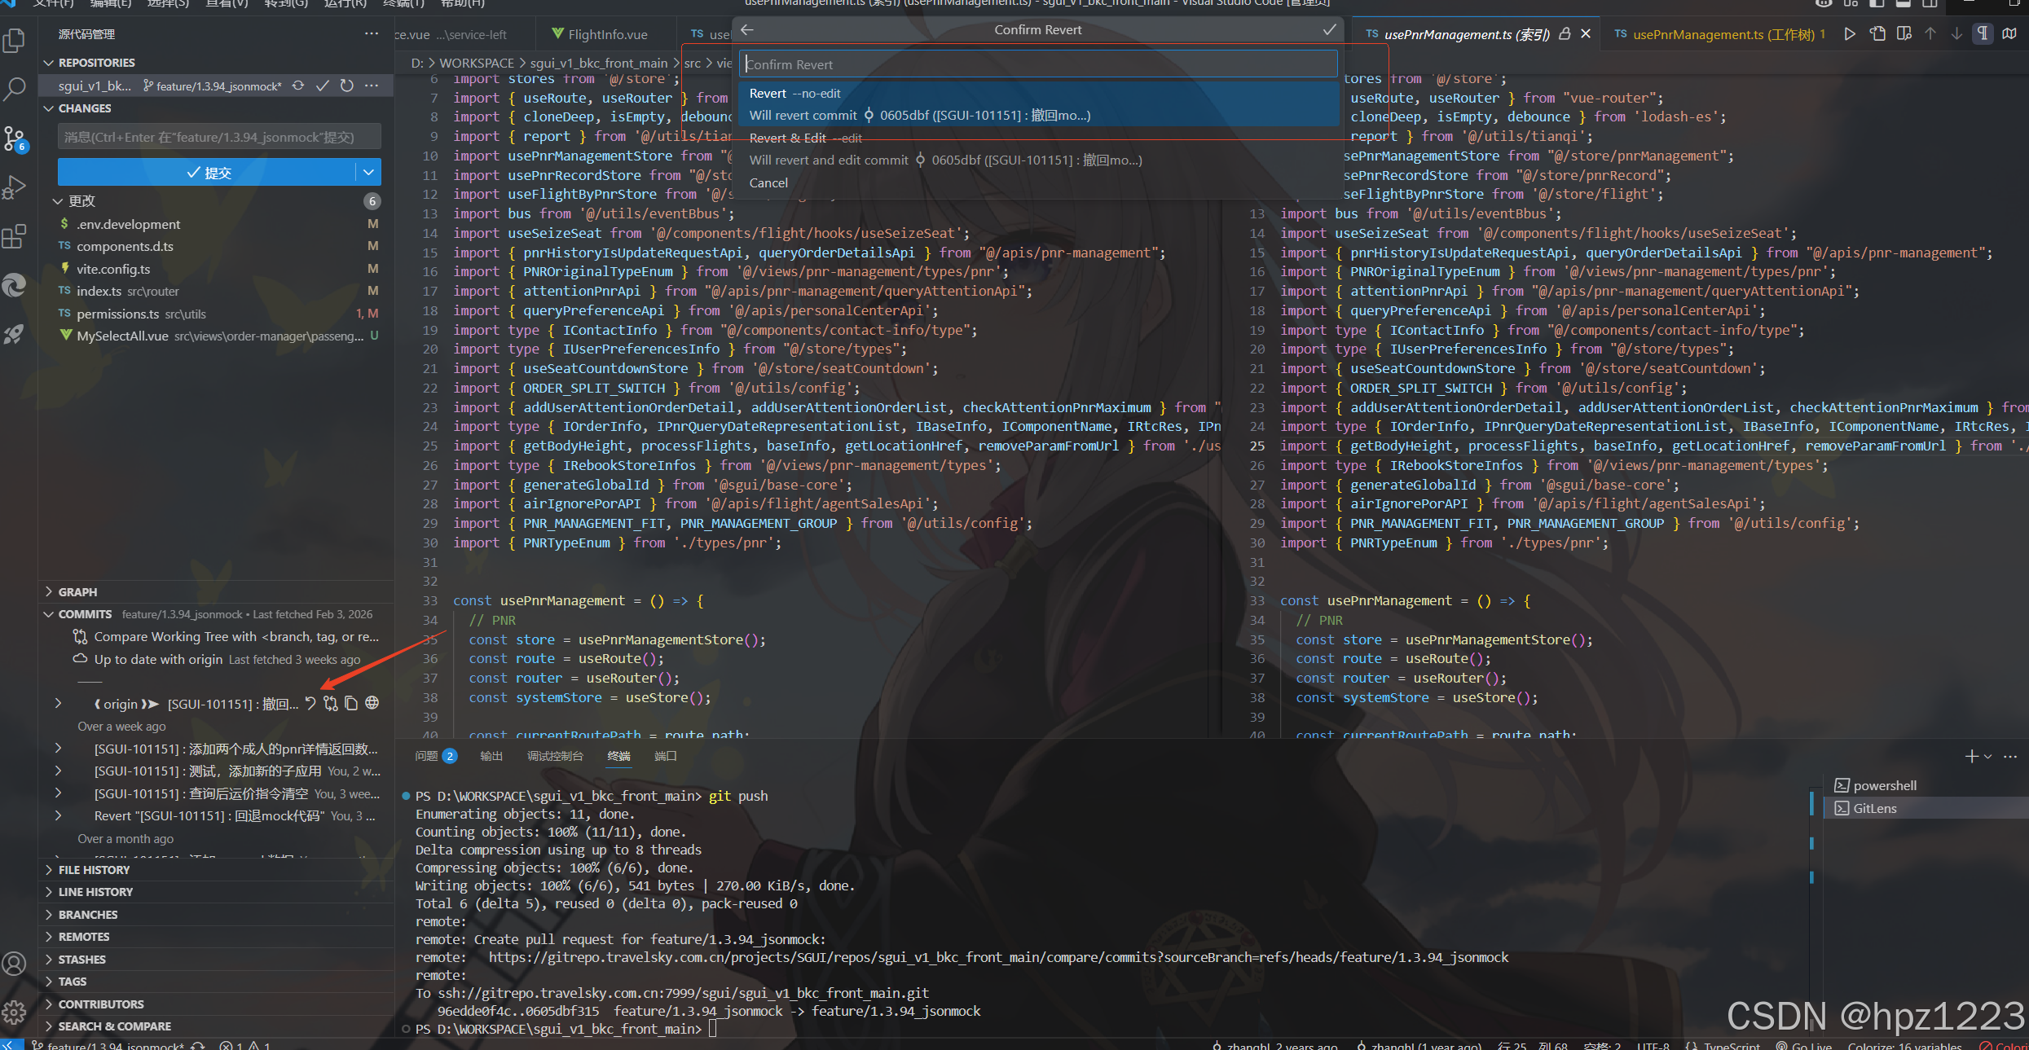The image size is (2029, 1050).
Task: Open the Edge browser tools icon in activity bar
Action: click(x=15, y=286)
